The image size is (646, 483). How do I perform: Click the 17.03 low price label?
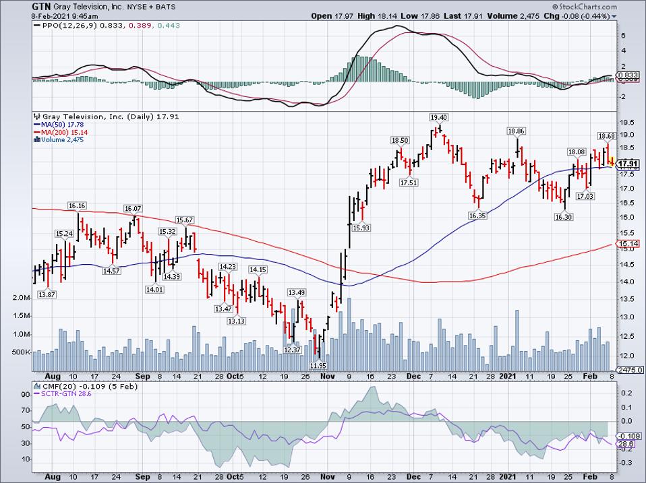pos(585,197)
